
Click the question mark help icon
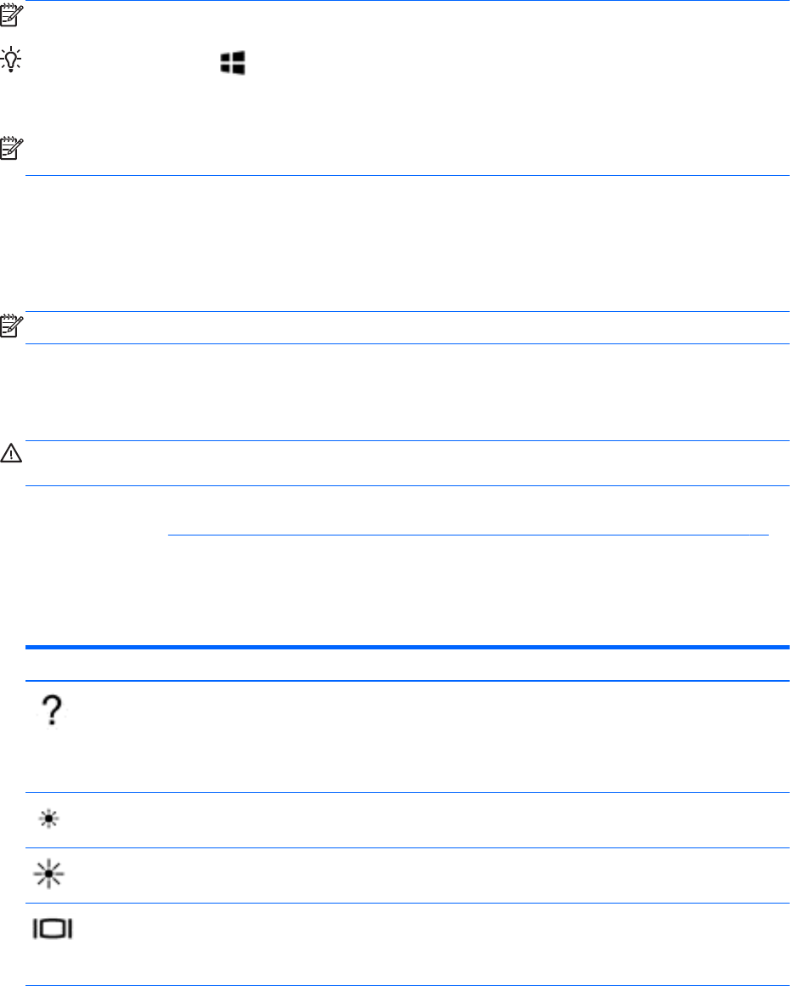(53, 705)
